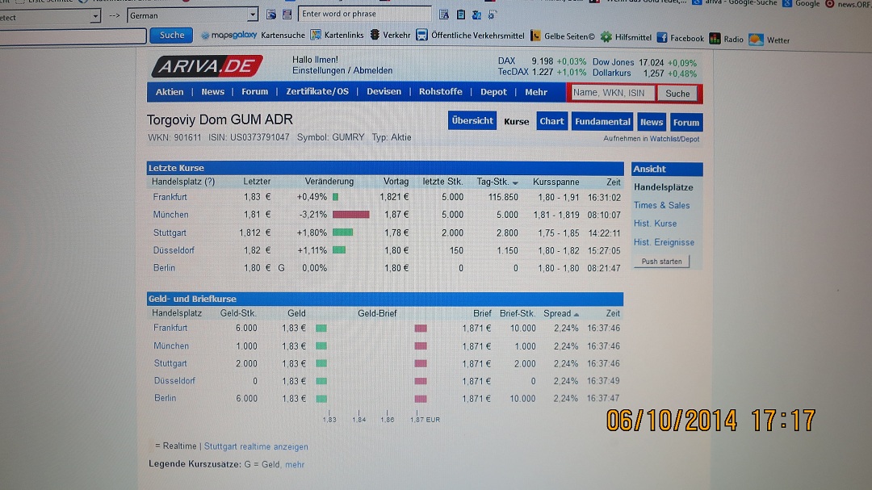Click the Name, WKN, ISIN search field
Image resolution: width=872 pixels, height=490 pixels.
click(612, 93)
